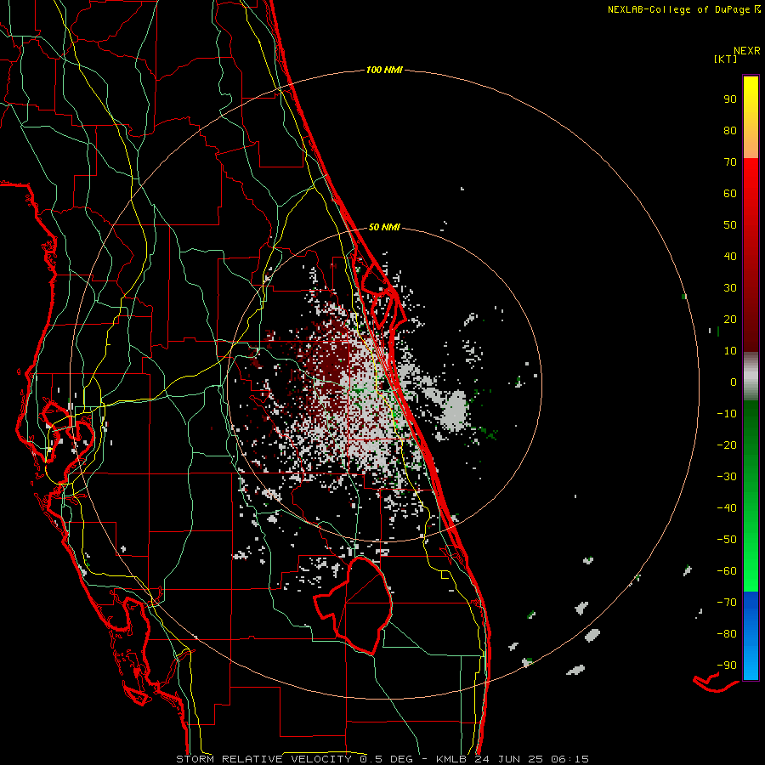The width and height of the screenshot is (765, 765).
Task: Click the positive 60 scale value
Action: point(730,193)
